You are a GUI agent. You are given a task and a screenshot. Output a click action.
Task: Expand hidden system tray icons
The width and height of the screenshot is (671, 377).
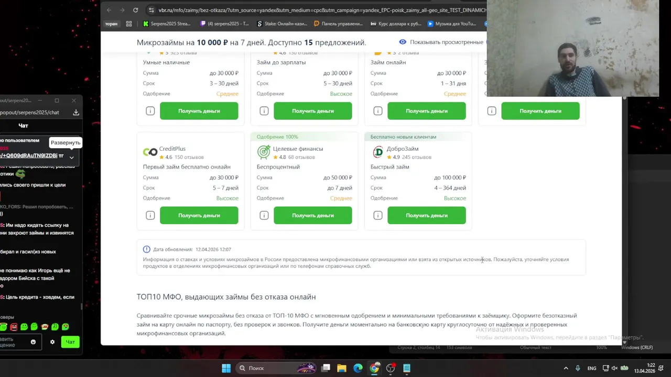566,368
